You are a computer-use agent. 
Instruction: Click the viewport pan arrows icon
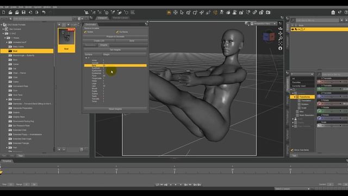click(x=281, y=34)
